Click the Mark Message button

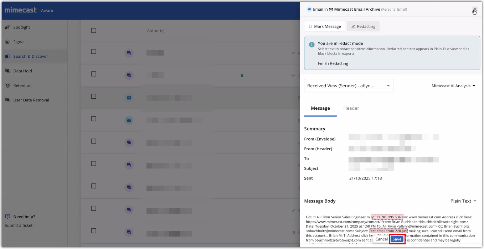325,26
